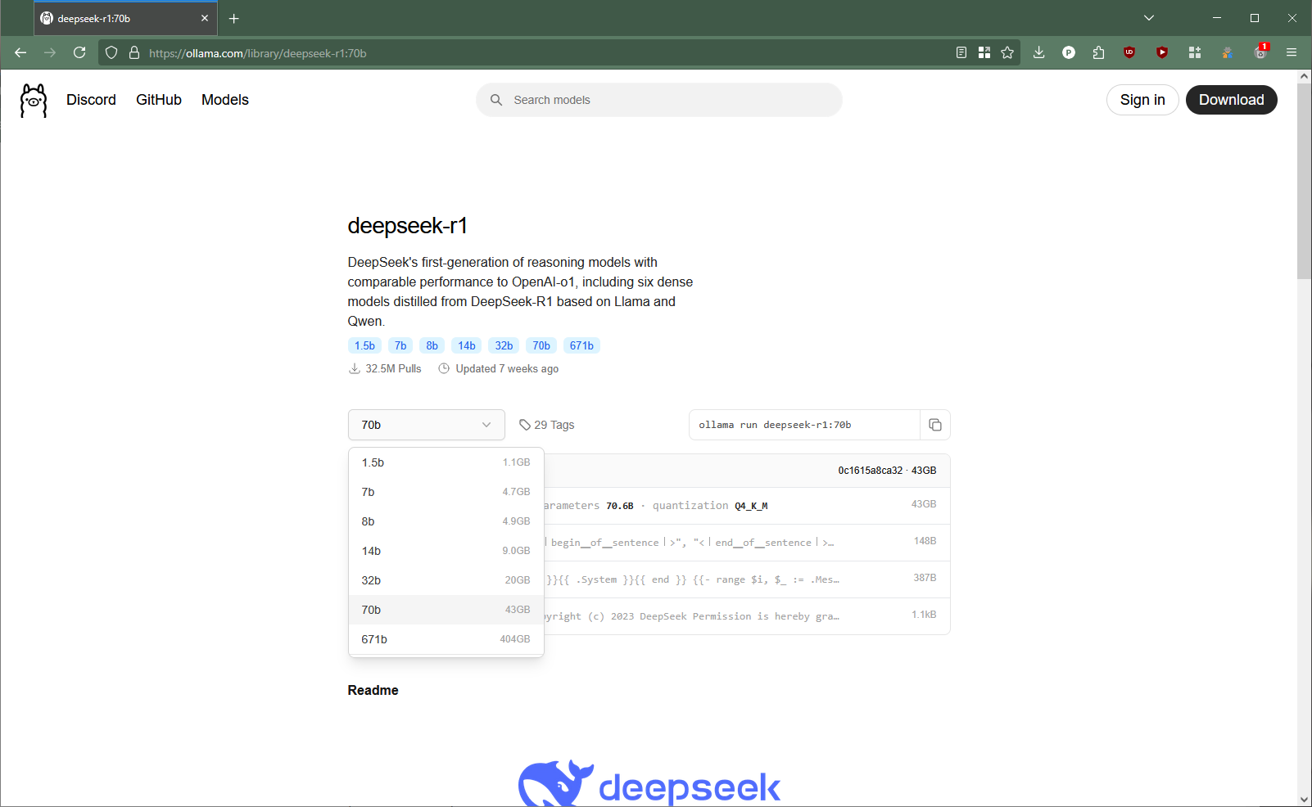1312x807 pixels.
Task: Open Firefox application menu
Action: tap(1292, 53)
